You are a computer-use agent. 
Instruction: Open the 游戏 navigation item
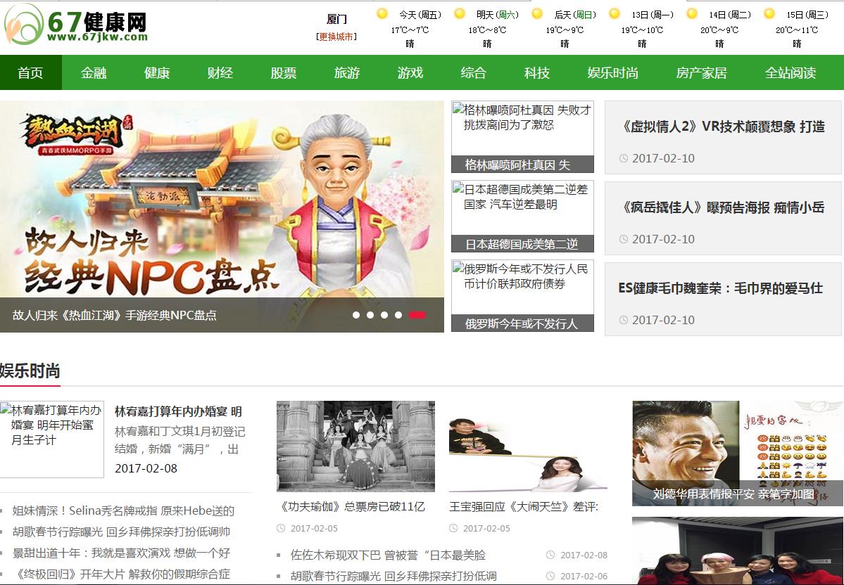(410, 72)
